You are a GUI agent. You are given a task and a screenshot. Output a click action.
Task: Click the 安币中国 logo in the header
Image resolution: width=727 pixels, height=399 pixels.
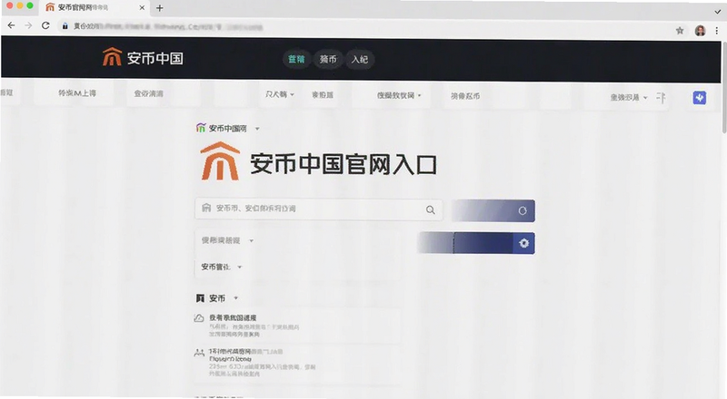(x=143, y=58)
